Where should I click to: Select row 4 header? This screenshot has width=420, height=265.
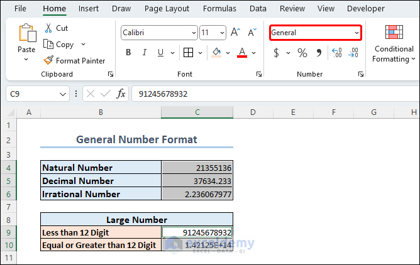9,168
